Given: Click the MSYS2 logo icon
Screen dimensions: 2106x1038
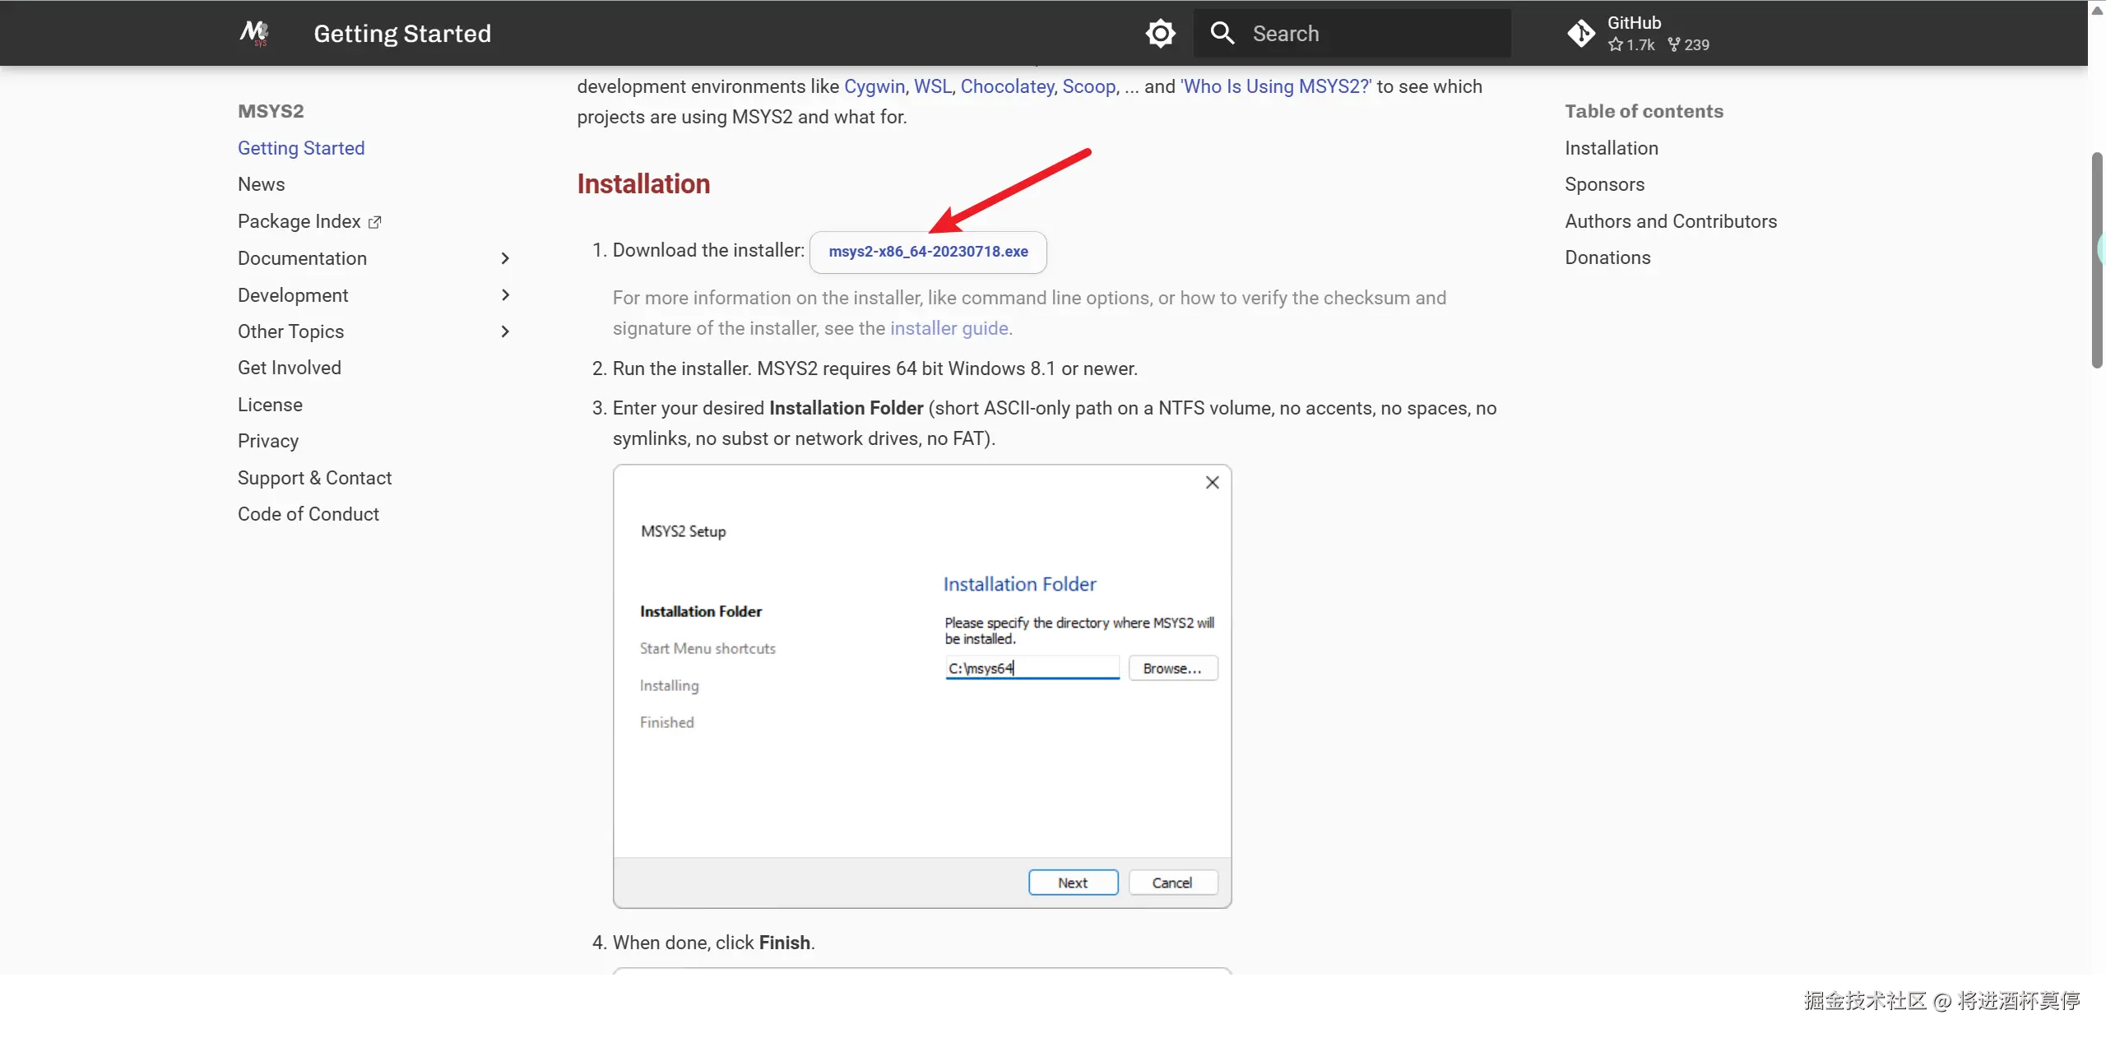Looking at the screenshot, I should [254, 33].
